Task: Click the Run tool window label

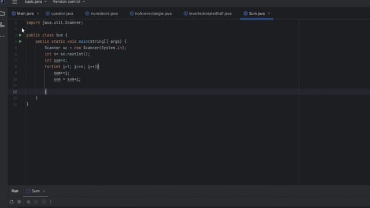Action: pos(14,191)
